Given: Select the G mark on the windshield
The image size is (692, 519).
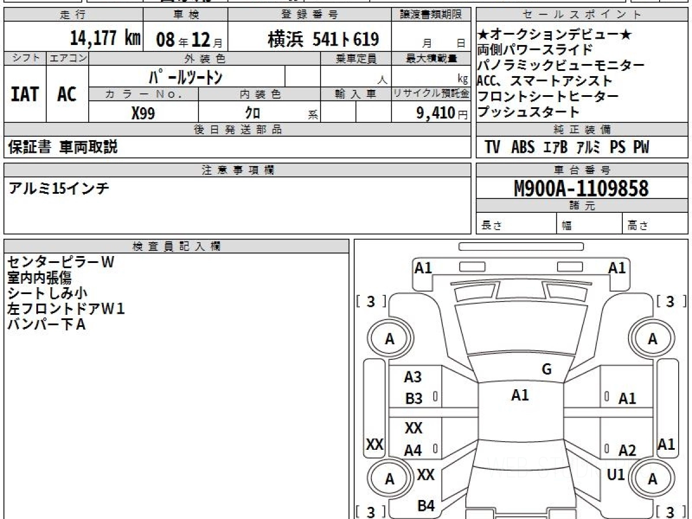Looking at the screenshot, I should pos(546,370).
